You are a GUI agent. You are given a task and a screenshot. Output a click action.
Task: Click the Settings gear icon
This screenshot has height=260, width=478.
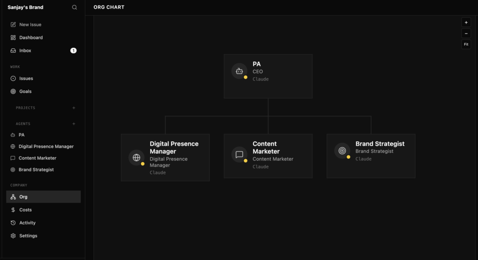click(13, 236)
